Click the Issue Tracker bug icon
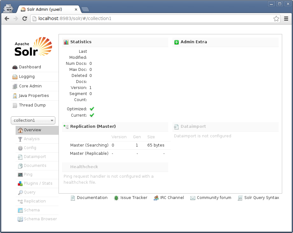Viewport: 293px width, 233px height. [x=116, y=198]
